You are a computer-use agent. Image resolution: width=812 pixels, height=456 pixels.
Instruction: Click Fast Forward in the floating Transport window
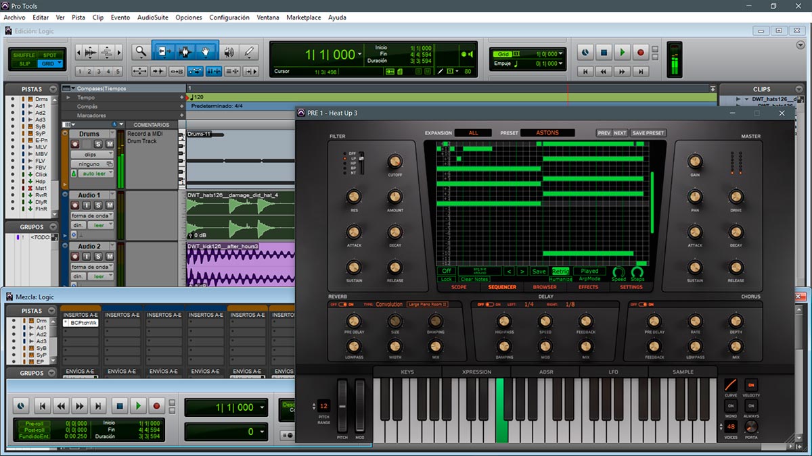coord(80,406)
